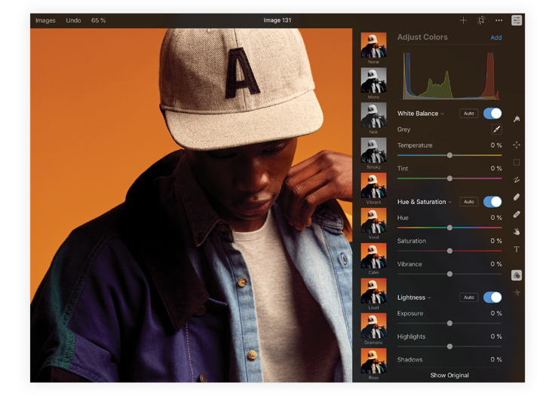Apply the Vivid preset thumbnail

pos(373,221)
